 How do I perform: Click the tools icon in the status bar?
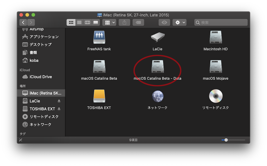coord(21,140)
